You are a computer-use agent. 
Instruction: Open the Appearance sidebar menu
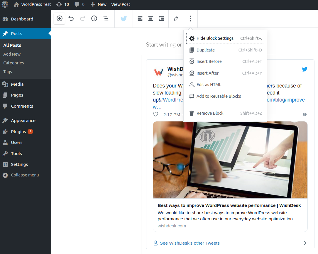tap(26, 121)
